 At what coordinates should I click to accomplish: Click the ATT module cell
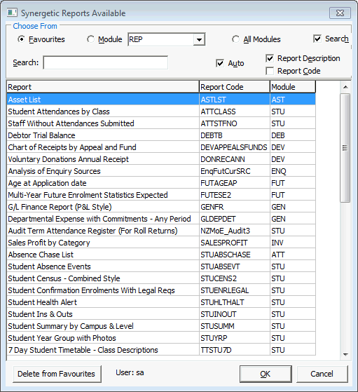pyautogui.click(x=293, y=255)
